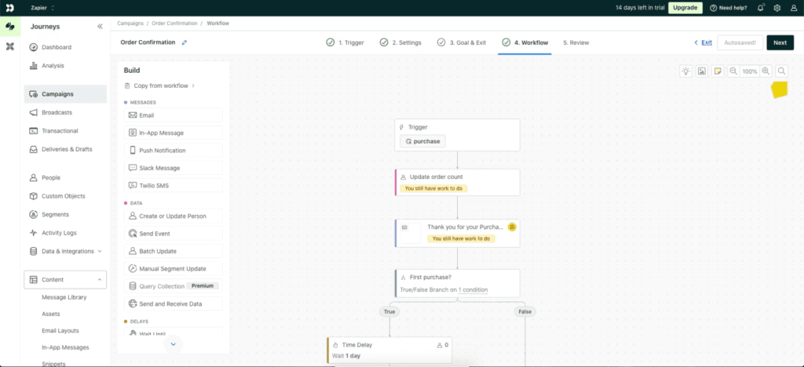The width and height of the screenshot is (804, 367).
Task: Search the workflow with magnifier icon
Action: pos(781,71)
